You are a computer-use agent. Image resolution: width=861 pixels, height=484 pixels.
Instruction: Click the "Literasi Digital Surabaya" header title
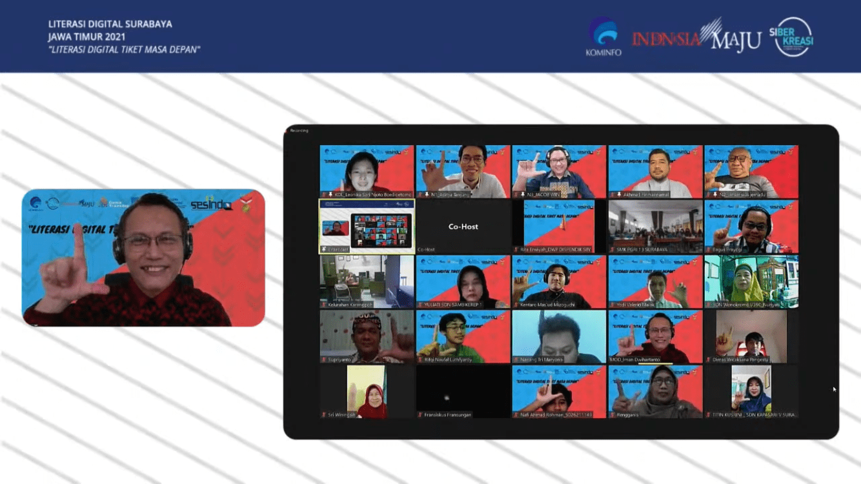coord(110,25)
